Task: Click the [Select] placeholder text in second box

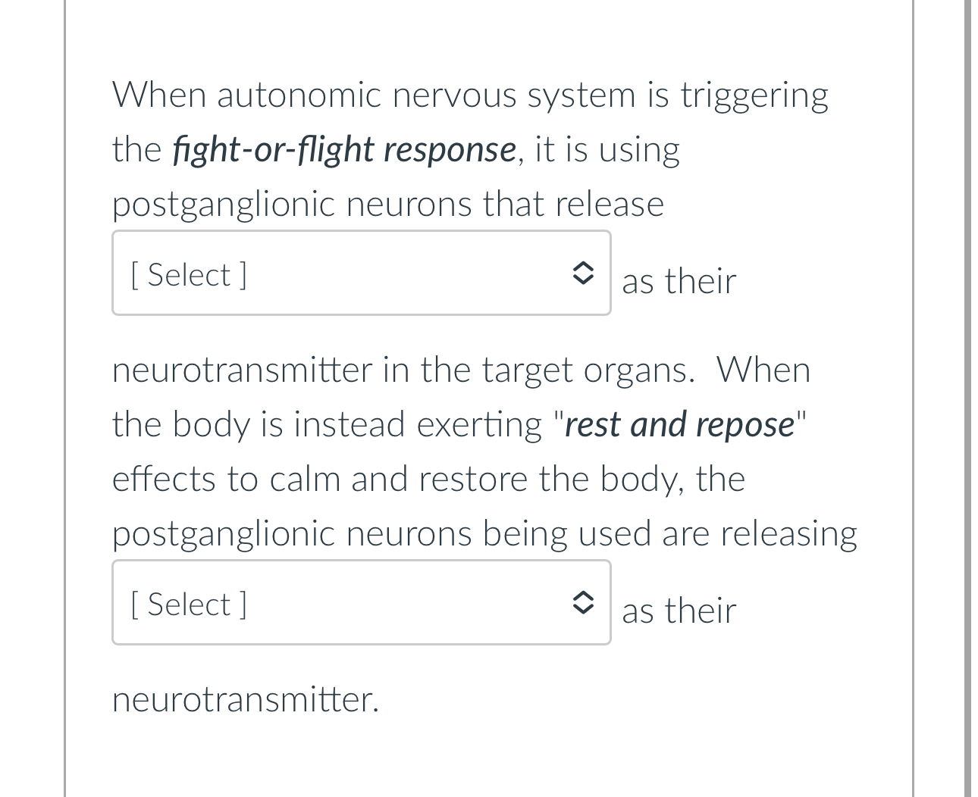Action: 187,604
